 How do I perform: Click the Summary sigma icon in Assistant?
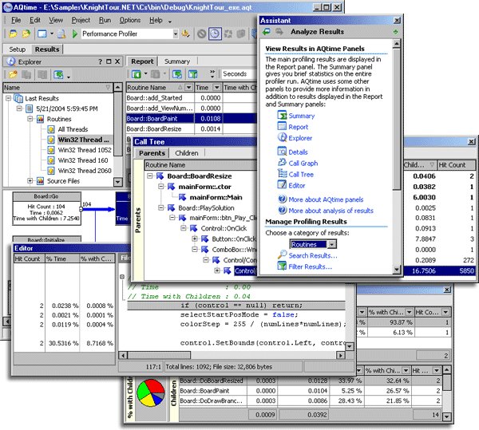pos(282,116)
